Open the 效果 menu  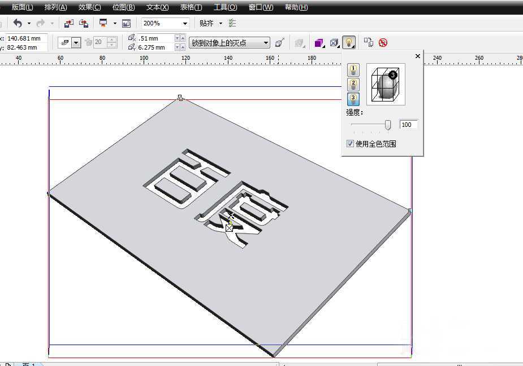[89, 7]
